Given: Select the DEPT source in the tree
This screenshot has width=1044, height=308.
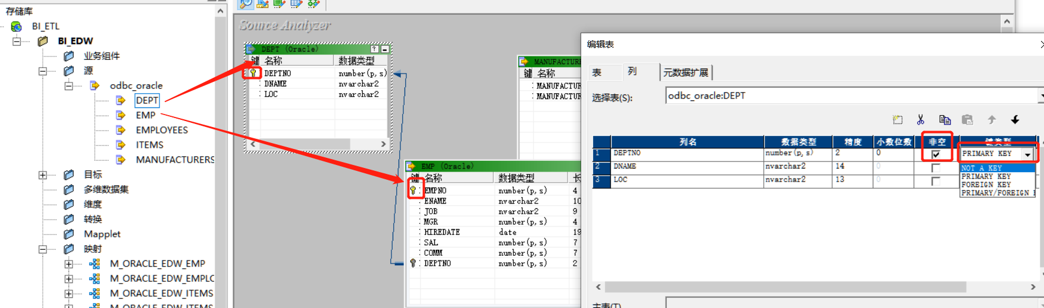Looking at the screenshot, I should pos(147,100).
